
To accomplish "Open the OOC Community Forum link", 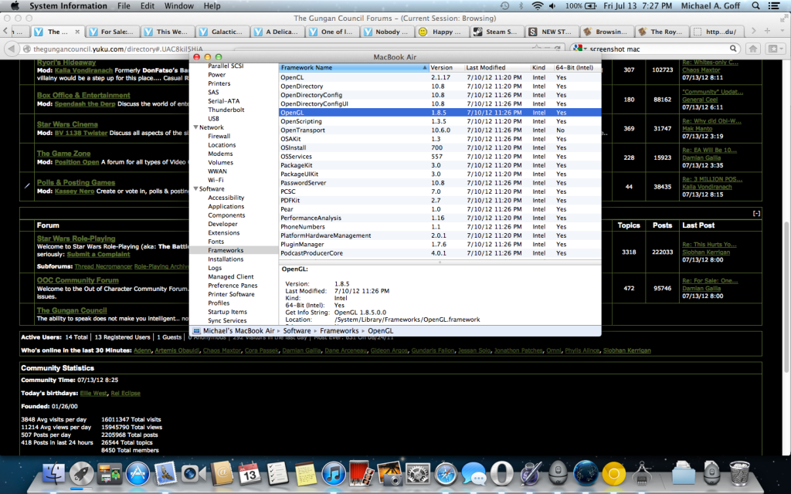I will click(x=78, y=280).
